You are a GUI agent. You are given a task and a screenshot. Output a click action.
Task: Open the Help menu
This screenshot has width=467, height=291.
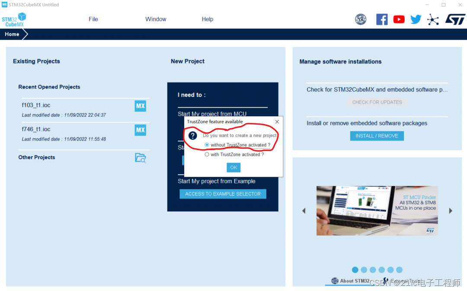pyautogui.click(x=208, y=19)
